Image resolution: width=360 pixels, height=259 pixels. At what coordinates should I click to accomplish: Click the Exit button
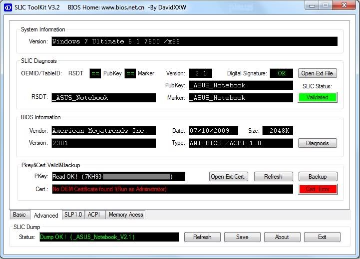point(322,237)
